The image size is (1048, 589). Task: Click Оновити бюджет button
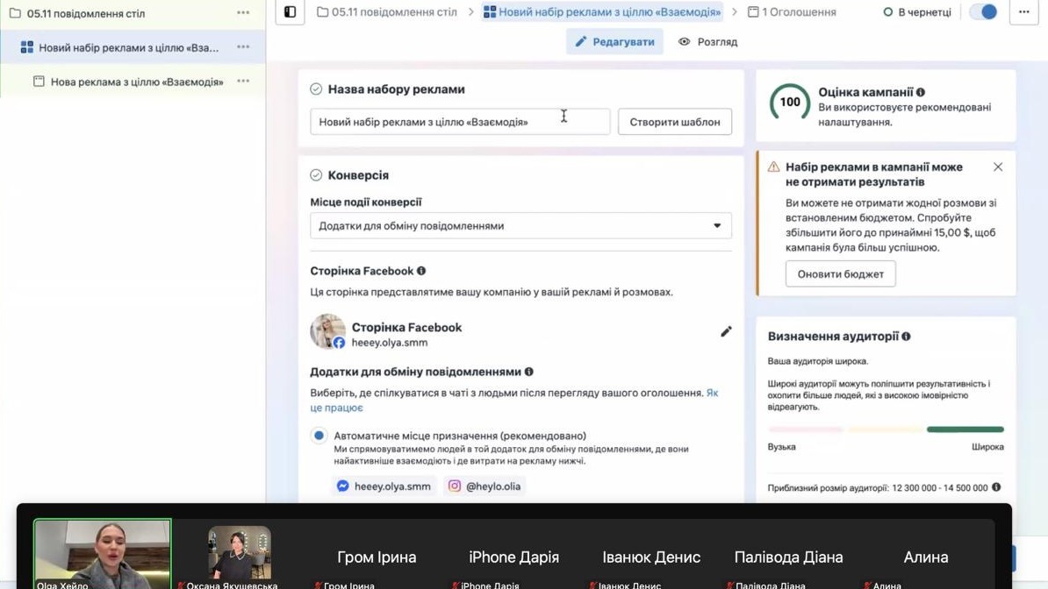[x=840, y=274]
